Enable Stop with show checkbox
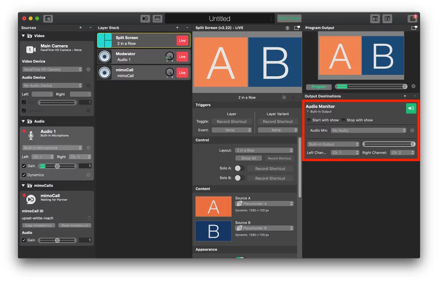The width and height of the screenshot is (438, 282). [343, 120]
